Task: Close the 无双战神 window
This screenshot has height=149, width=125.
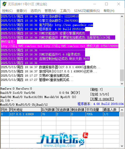Action: point(119,4)
